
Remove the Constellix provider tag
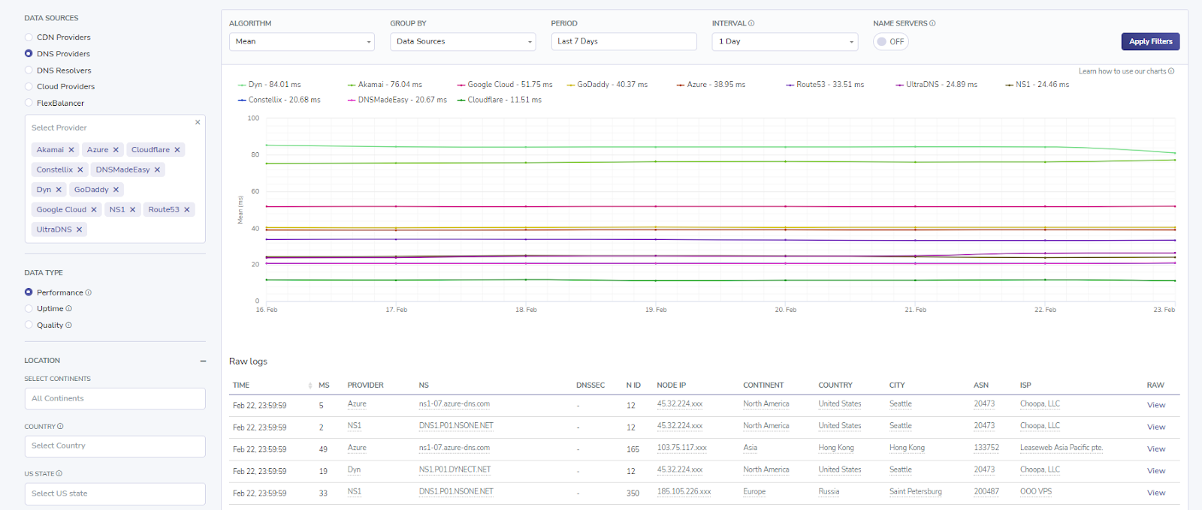(x=80, y=169)
